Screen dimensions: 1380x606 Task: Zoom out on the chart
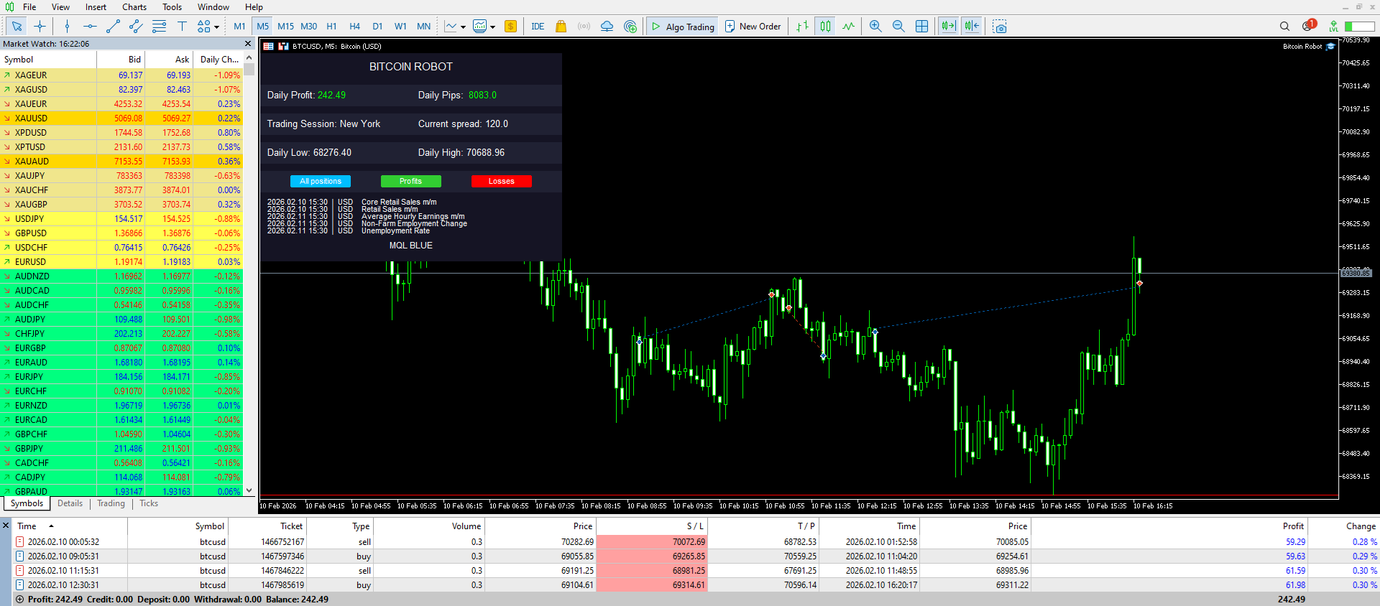[x=898, y=27]
